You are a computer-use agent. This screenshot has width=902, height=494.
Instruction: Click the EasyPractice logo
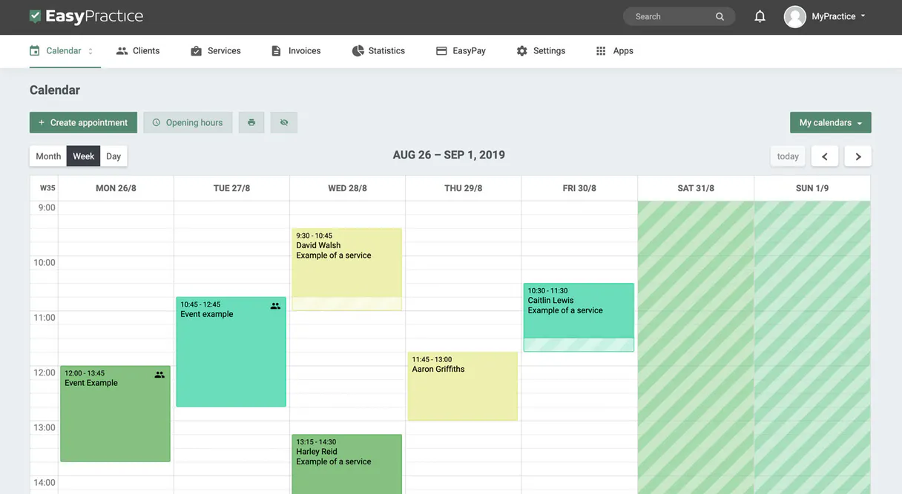86,16
